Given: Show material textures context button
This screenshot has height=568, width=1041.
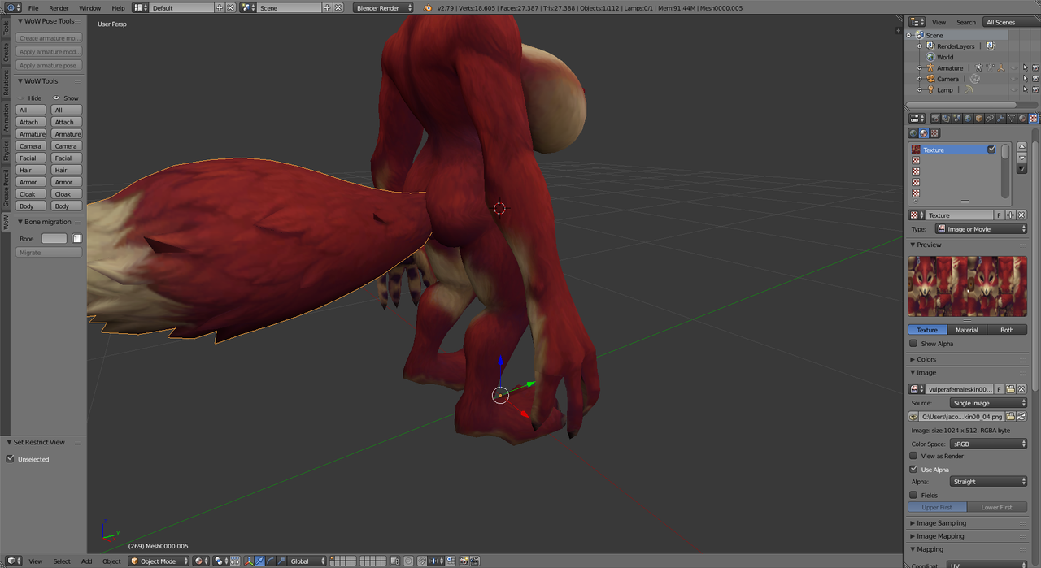Looking at the screenshot, I should [924, 133].
